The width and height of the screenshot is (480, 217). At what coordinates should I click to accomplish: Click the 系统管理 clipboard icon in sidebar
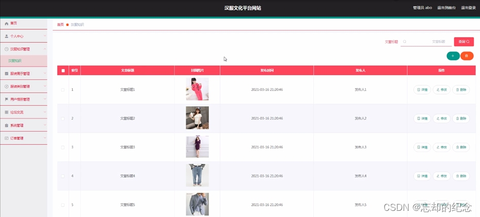(x=6, y=125)
